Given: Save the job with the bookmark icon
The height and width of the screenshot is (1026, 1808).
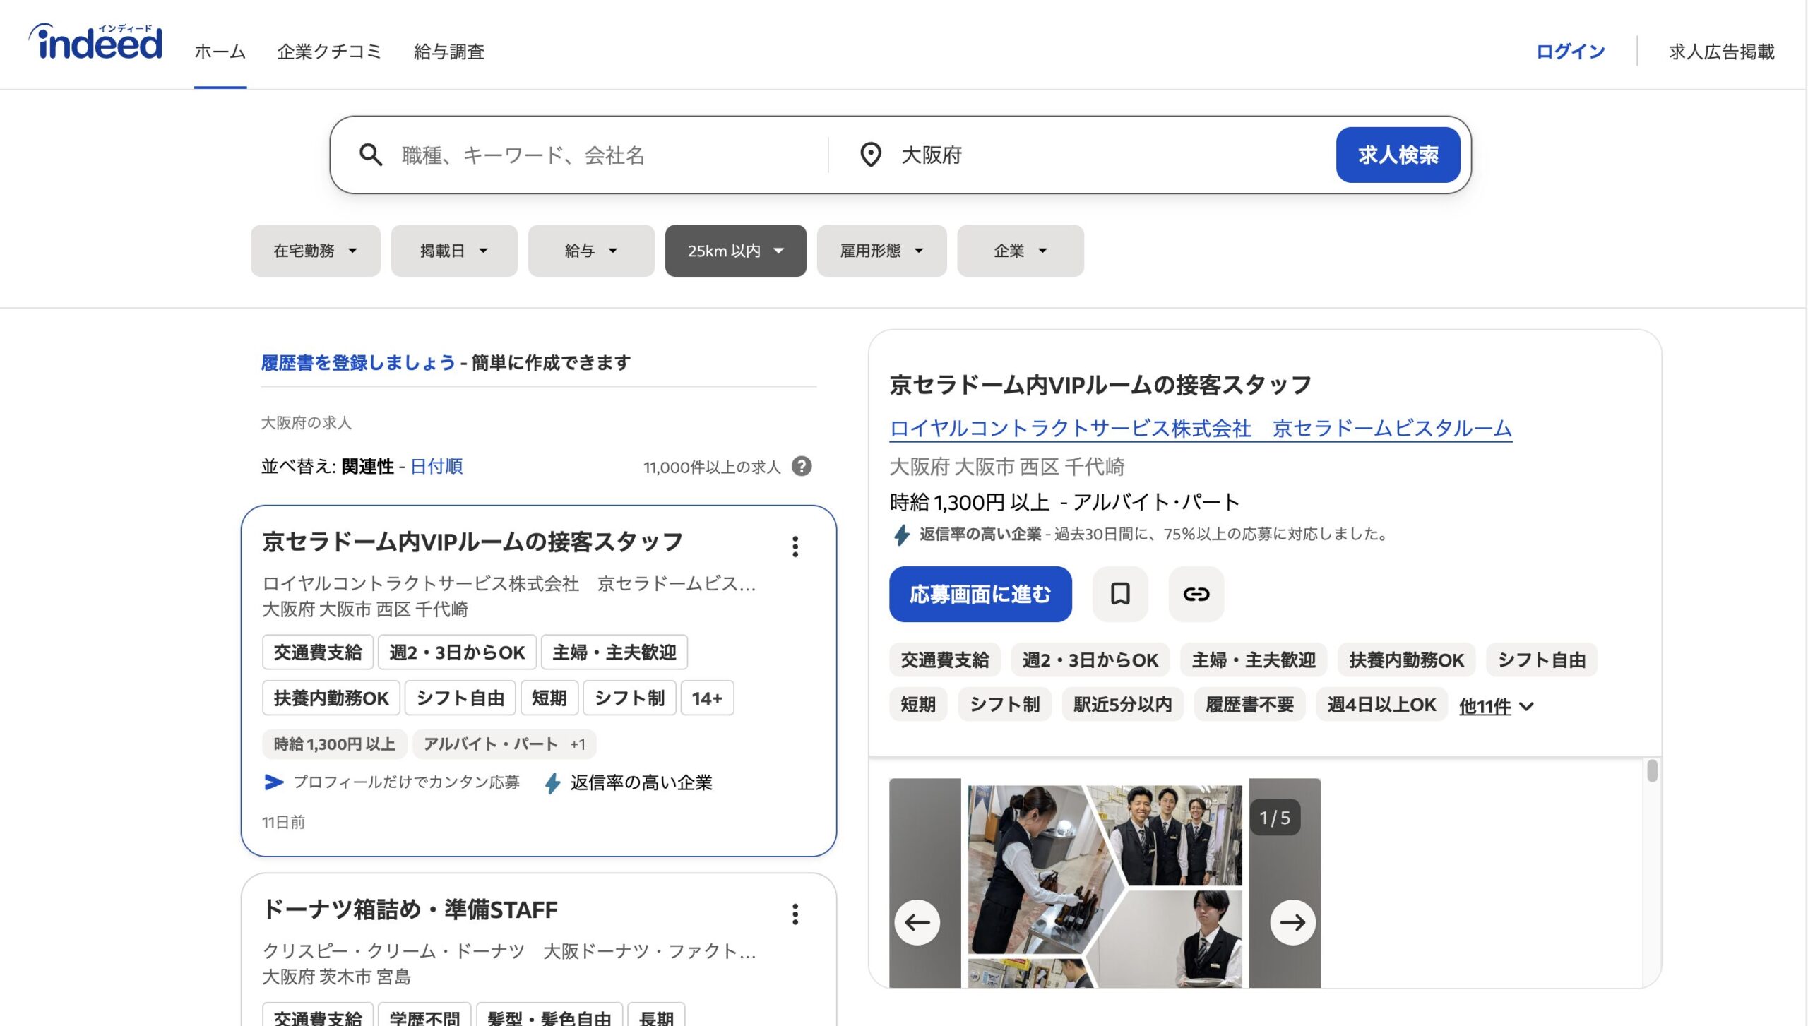Looking at the screenshot, I should coord(1120,594).
